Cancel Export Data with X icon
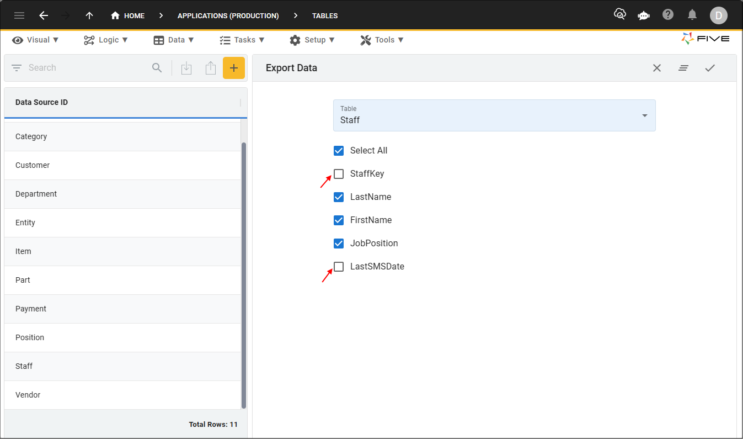The width and height of the screenshot is (743, 439). [x=657, y=68]
